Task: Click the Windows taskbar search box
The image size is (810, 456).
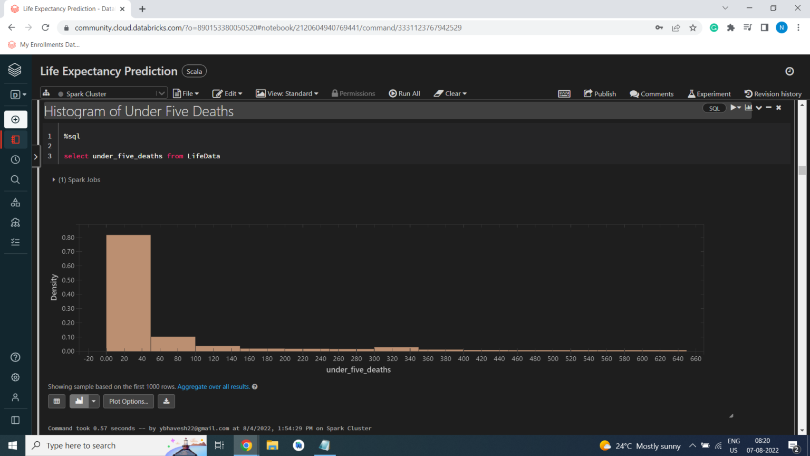Action: 98,445
